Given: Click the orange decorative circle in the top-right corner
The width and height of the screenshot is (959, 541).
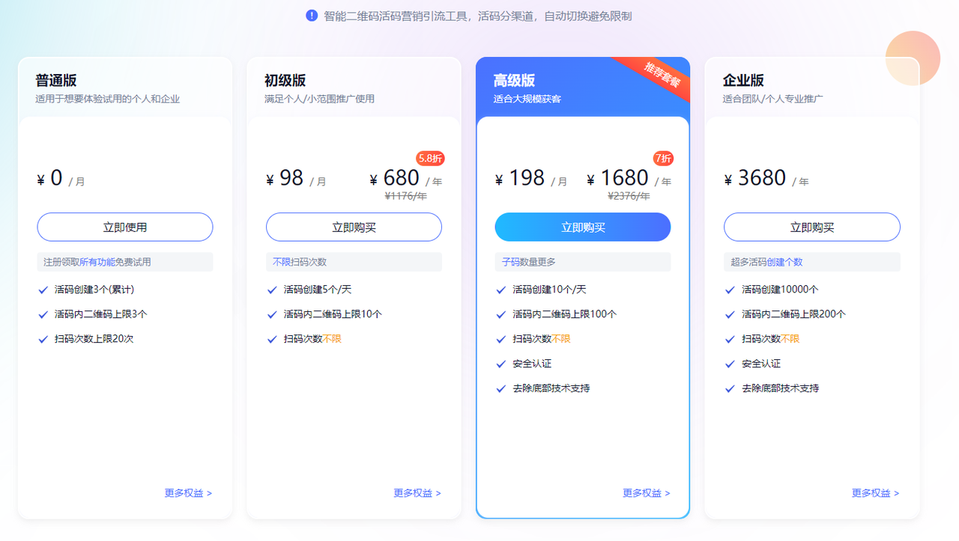Looking at the screenshot, I should 913,58.
